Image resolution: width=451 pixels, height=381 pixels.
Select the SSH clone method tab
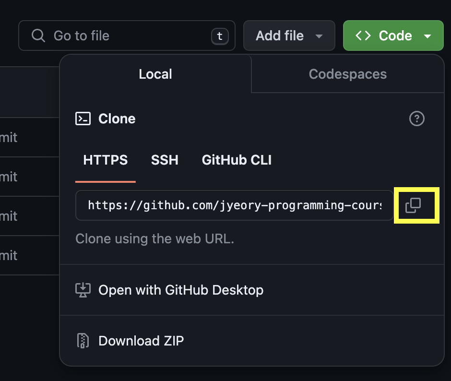pyautogui.click(x=165, y=160)
